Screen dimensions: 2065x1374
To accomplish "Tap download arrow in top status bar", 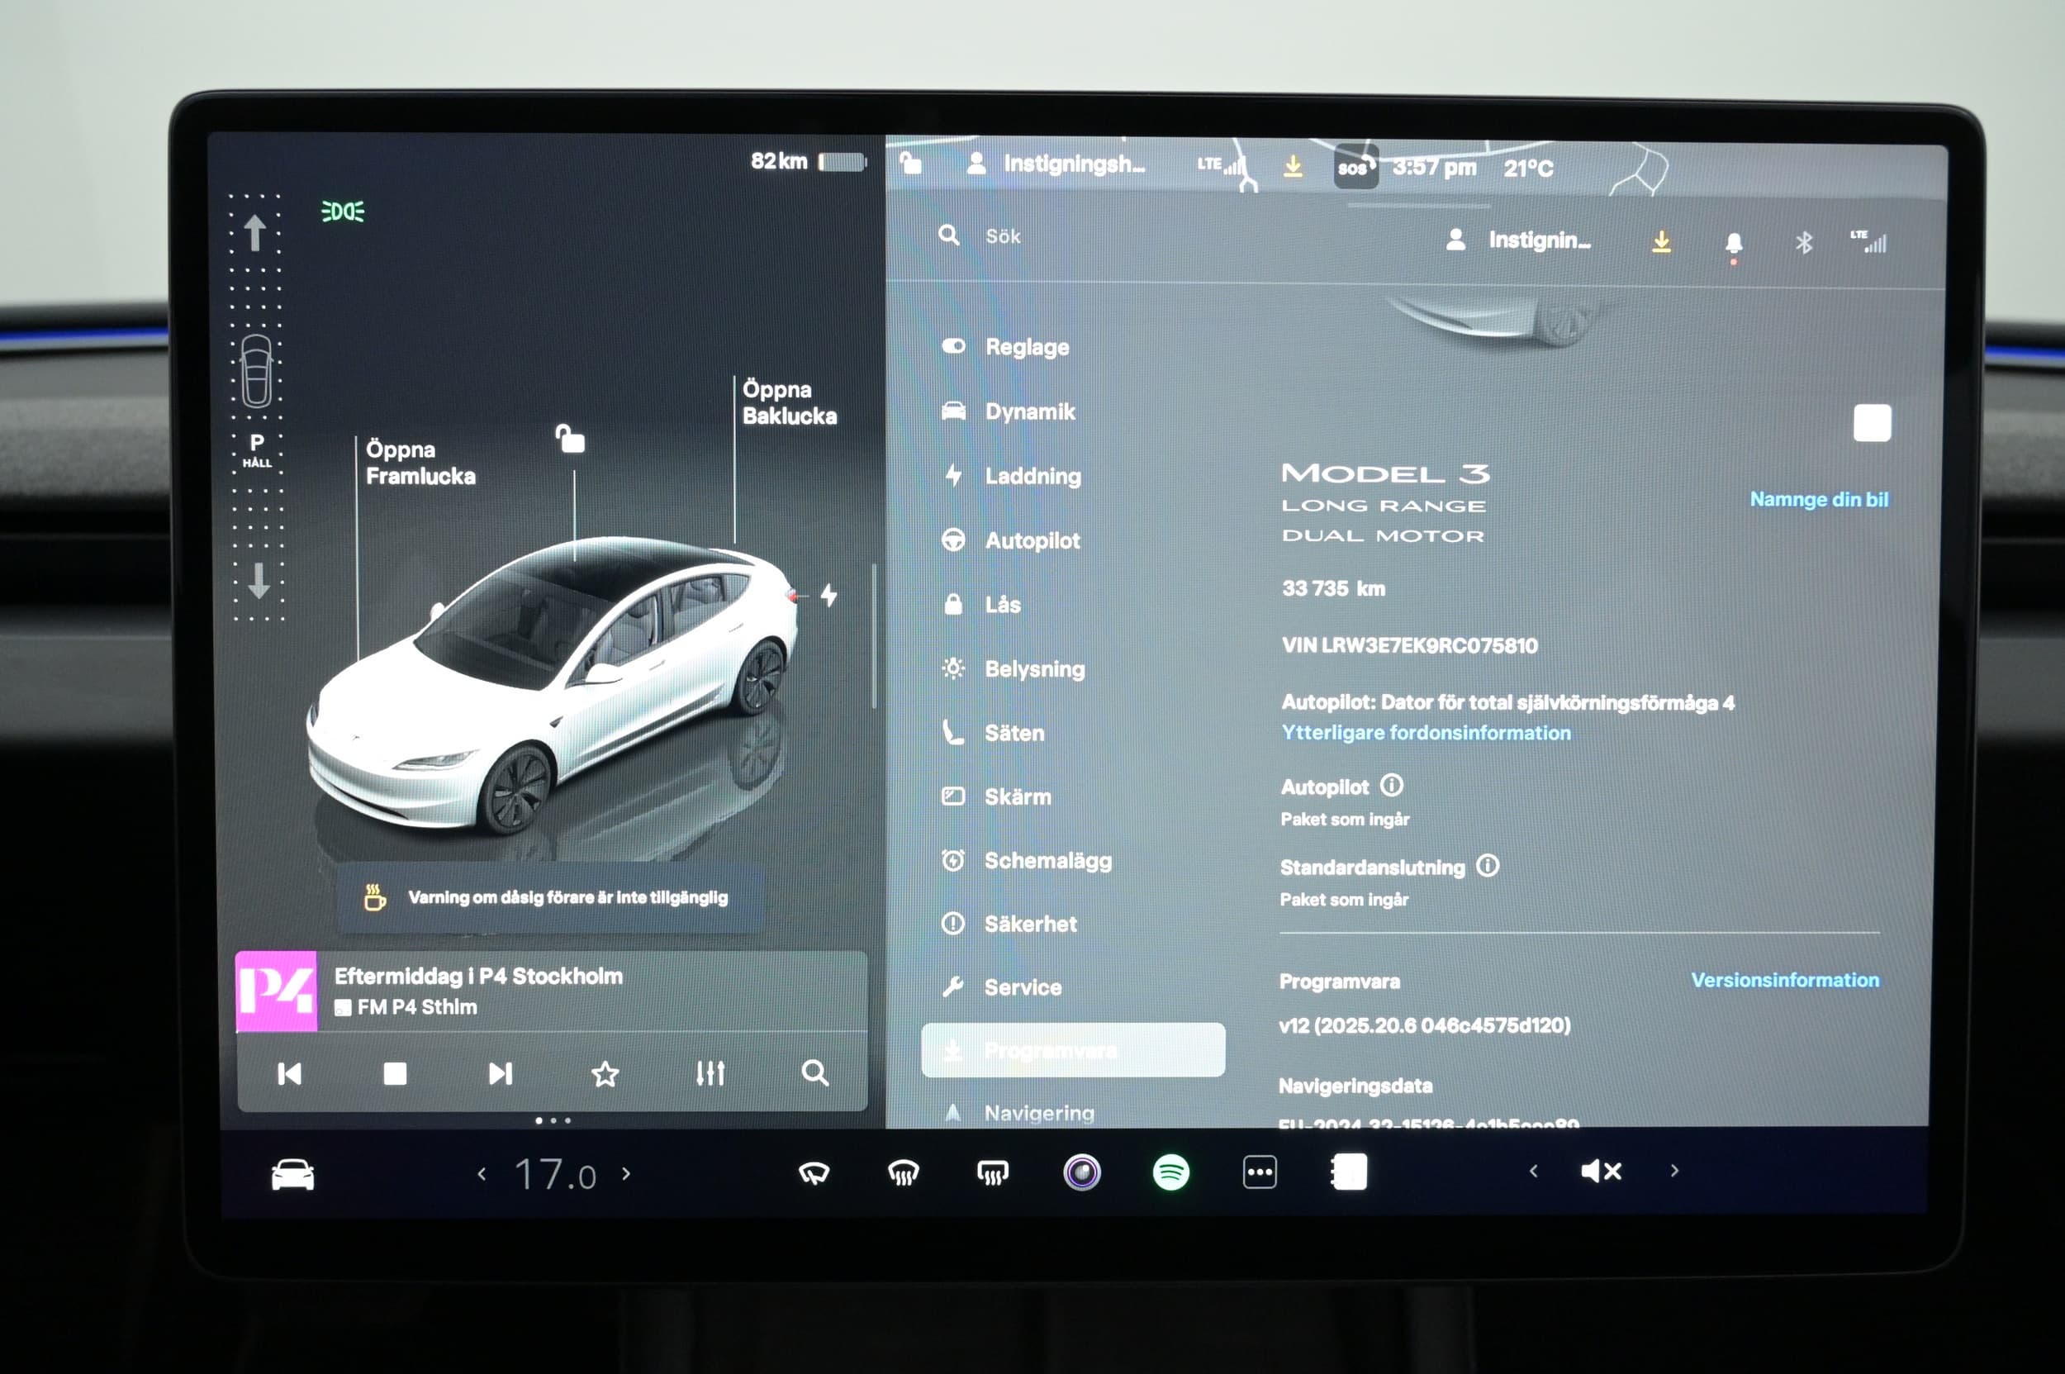I will pyautogui.click(x=1292, y=165).
